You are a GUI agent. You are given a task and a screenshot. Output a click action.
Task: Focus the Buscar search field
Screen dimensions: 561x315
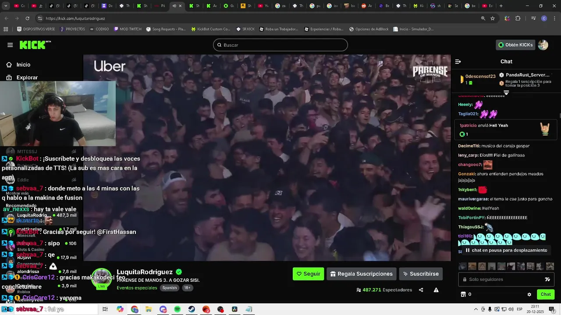(280, 45)
